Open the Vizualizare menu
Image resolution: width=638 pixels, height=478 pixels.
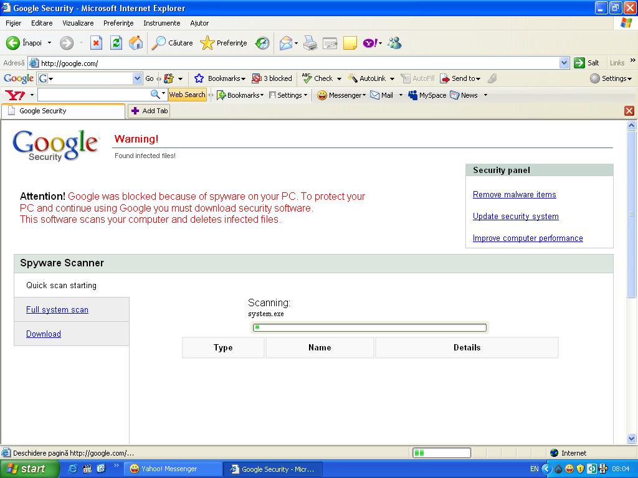(x=78, y=23)
